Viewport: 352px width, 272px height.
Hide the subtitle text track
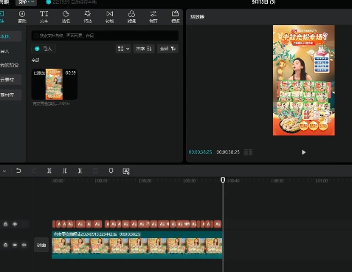coord(15,224)
